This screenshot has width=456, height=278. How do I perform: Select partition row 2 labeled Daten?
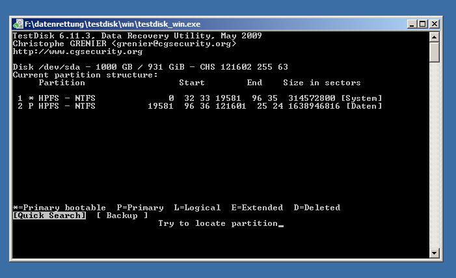point(200,106)
